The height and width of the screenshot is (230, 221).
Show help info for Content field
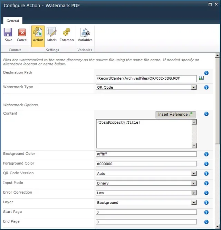(206, 114)
